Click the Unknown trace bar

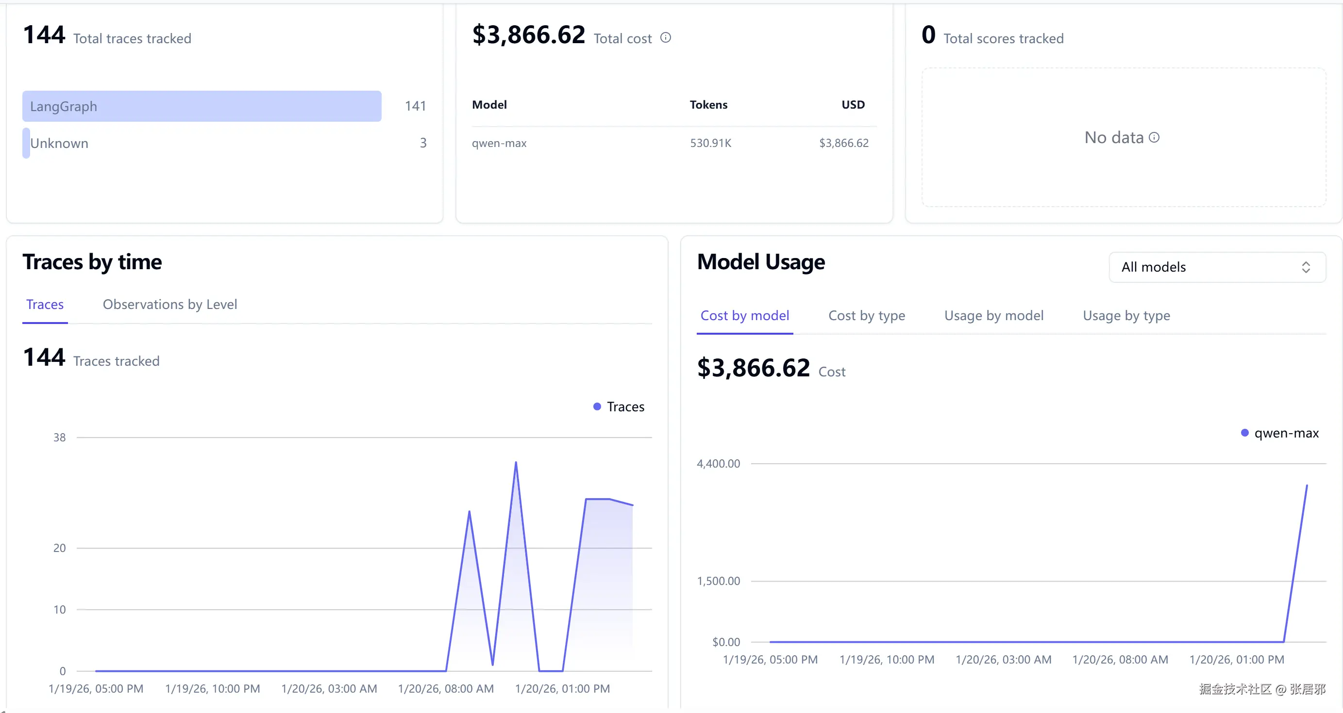[26, 143]
